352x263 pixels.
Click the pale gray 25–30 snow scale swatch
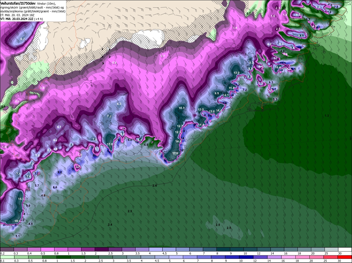point(332,249)
